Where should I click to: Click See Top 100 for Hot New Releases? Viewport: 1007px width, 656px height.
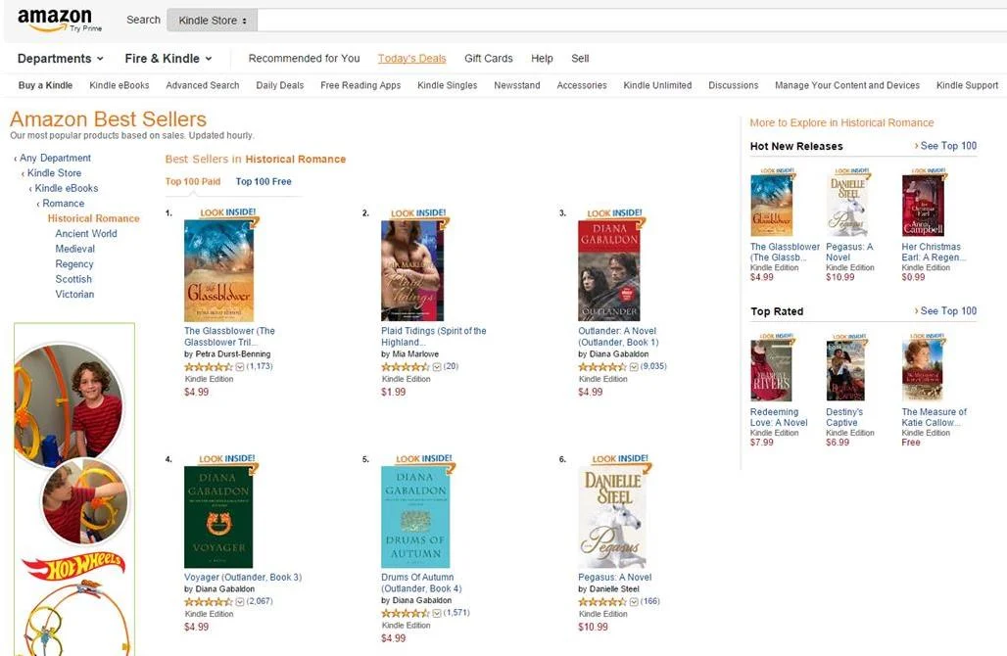point(945,146)
